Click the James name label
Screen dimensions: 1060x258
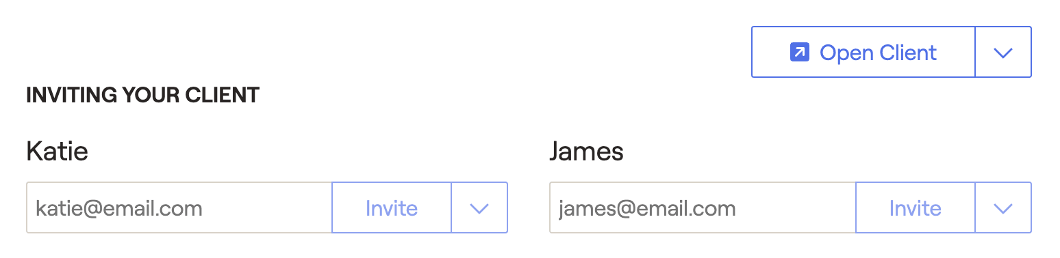(x=587, y=151)
